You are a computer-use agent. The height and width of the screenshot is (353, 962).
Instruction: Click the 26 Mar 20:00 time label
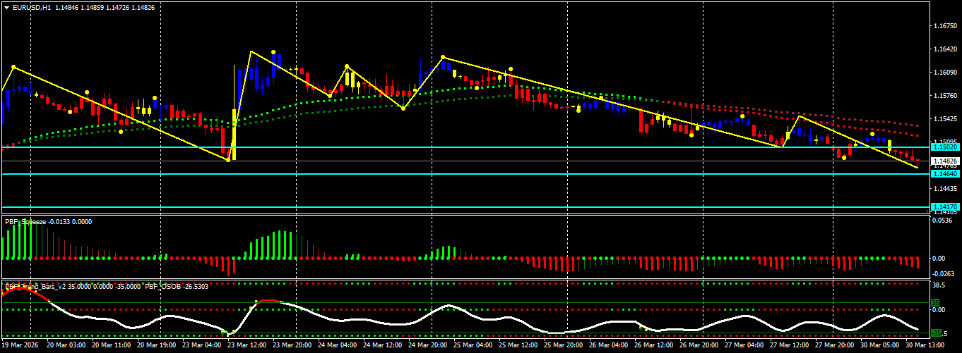[x=699, y=347]
